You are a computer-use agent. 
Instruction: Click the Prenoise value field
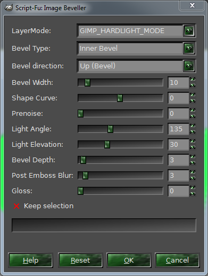[178, 114]
